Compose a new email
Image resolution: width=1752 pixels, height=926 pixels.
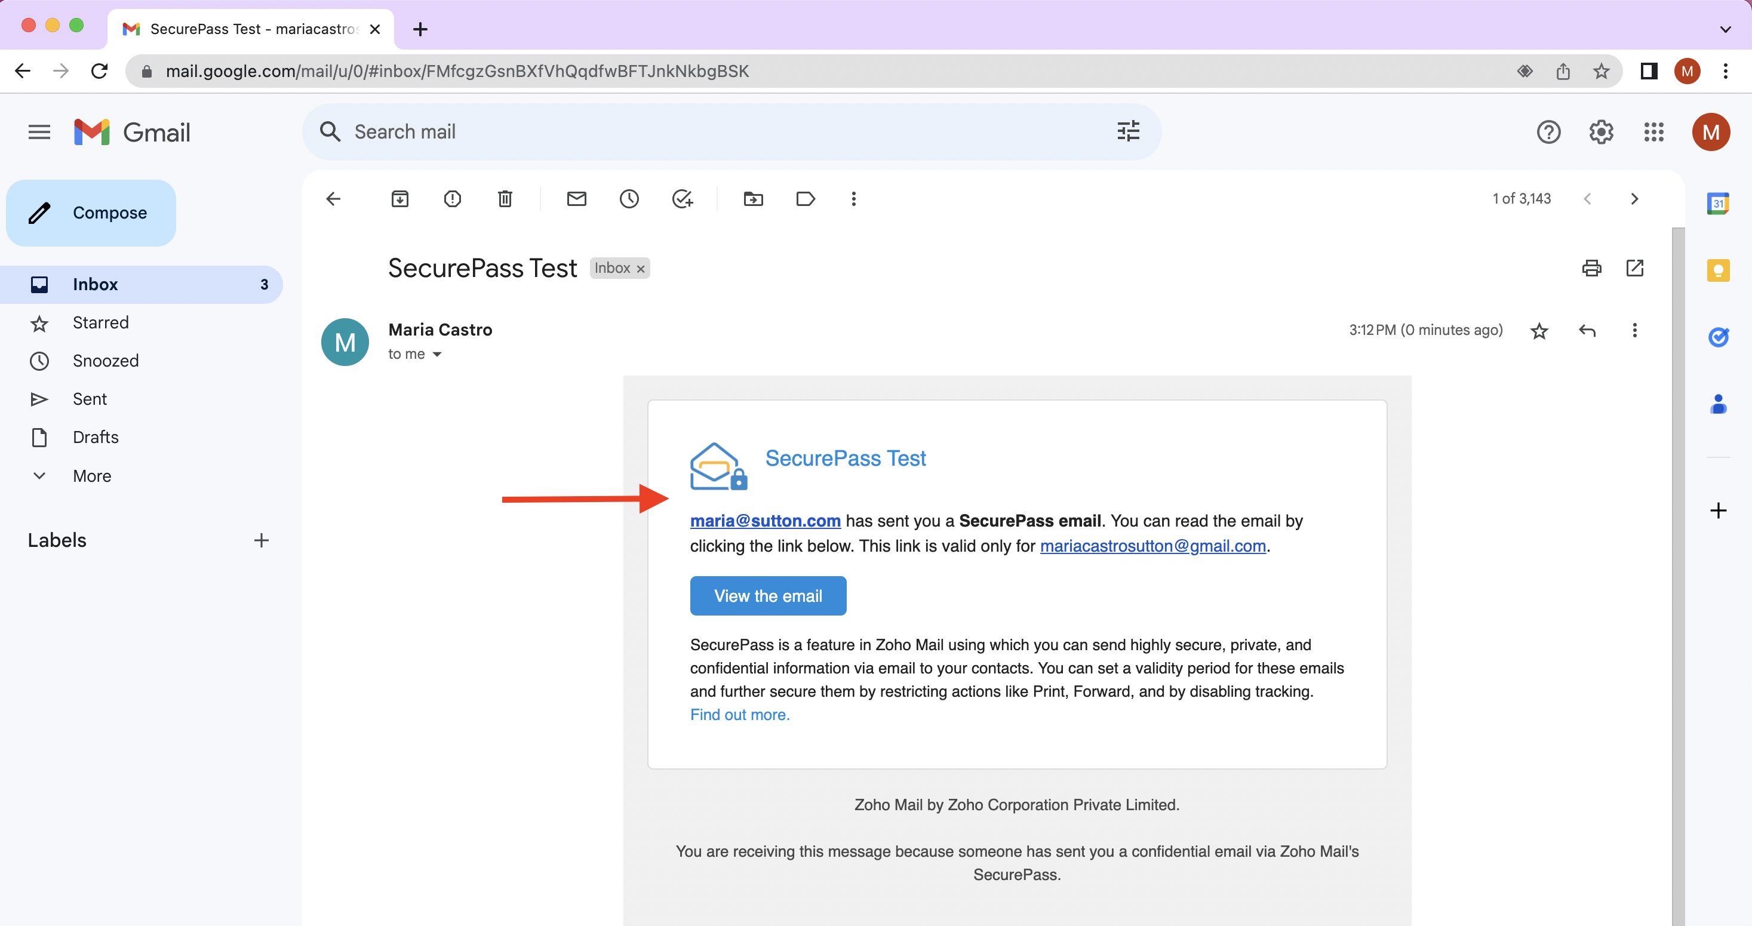pos(91,213)
